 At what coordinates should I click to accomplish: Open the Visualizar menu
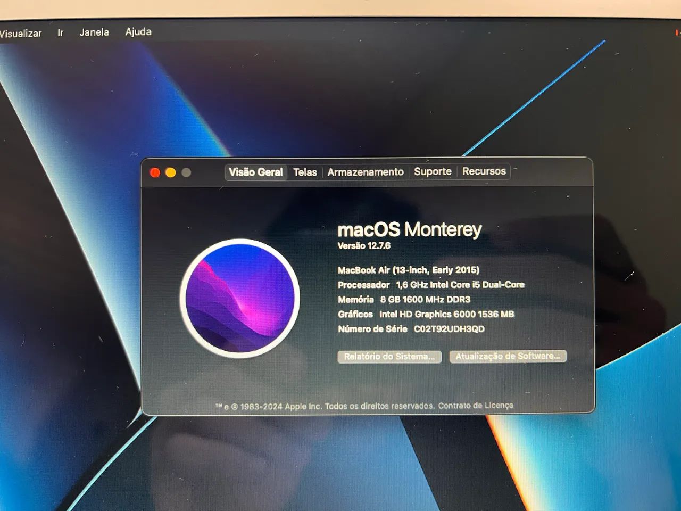pyautogui.click(x=21, y=33)
